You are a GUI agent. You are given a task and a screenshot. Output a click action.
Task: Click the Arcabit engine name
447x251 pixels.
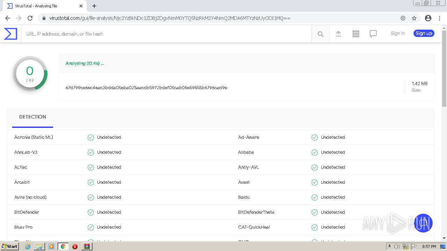[22, 182]
